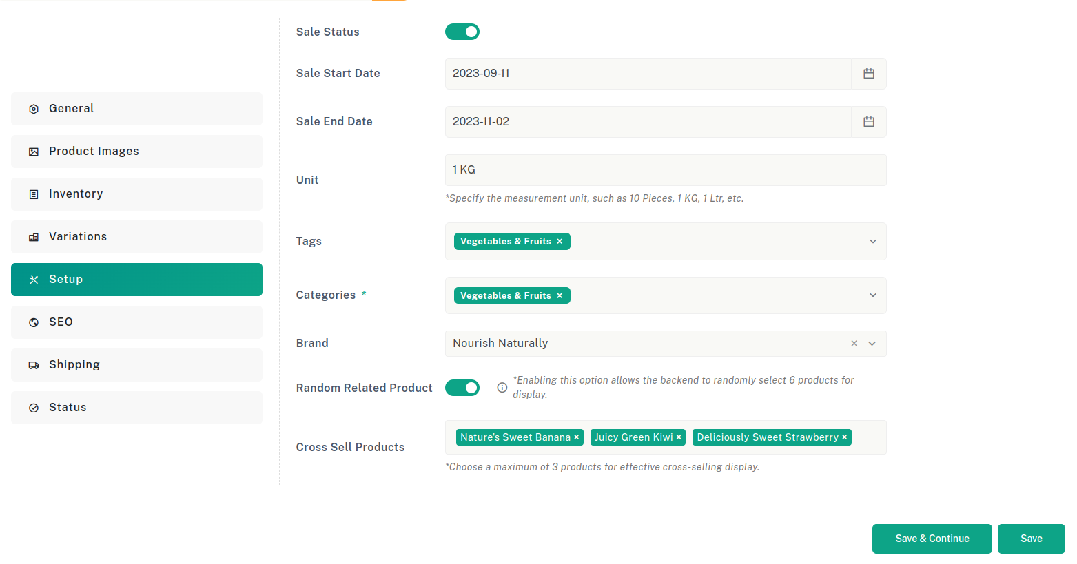Open calendar picker for Sale Start Date
Image resolution: width=1077 pixels, height=564 pixels.
[869, 74]
